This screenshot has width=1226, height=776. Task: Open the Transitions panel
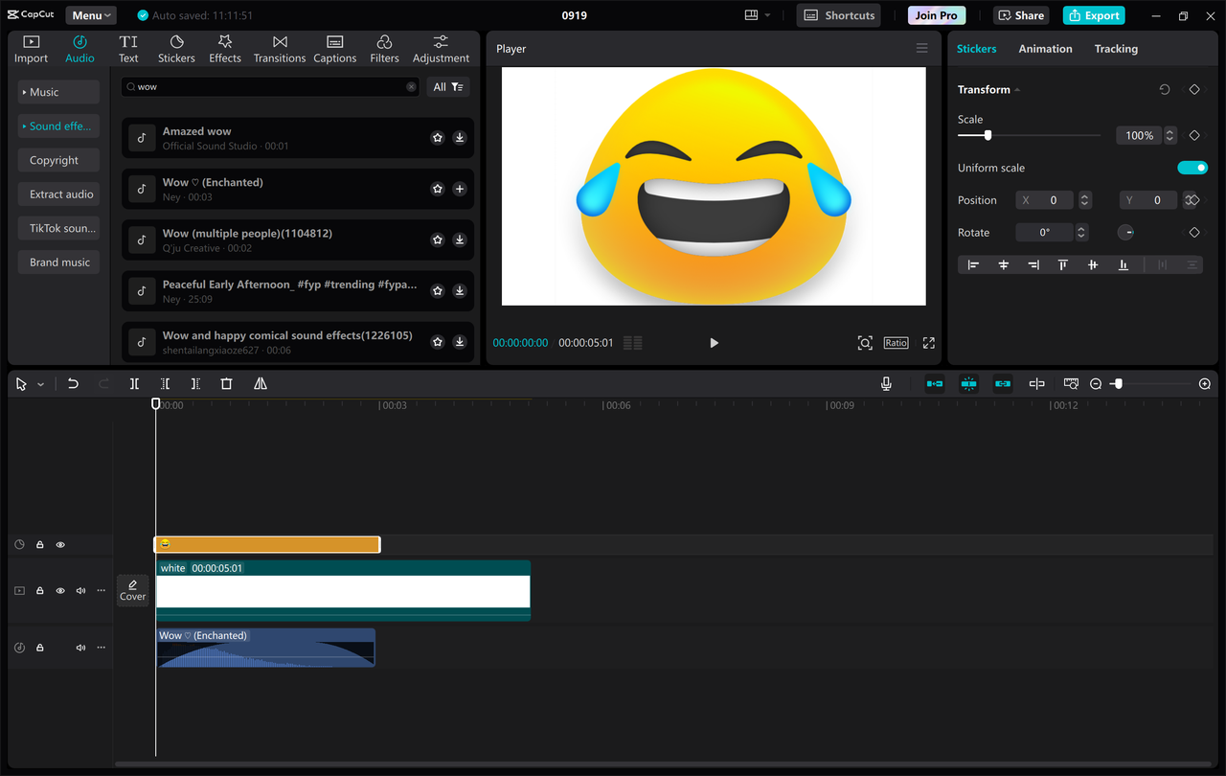279,48
